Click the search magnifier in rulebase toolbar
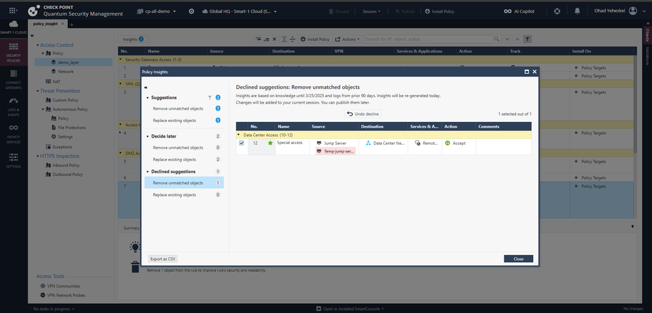The height and width of the screenshot is (313, 652). [497, 39]
